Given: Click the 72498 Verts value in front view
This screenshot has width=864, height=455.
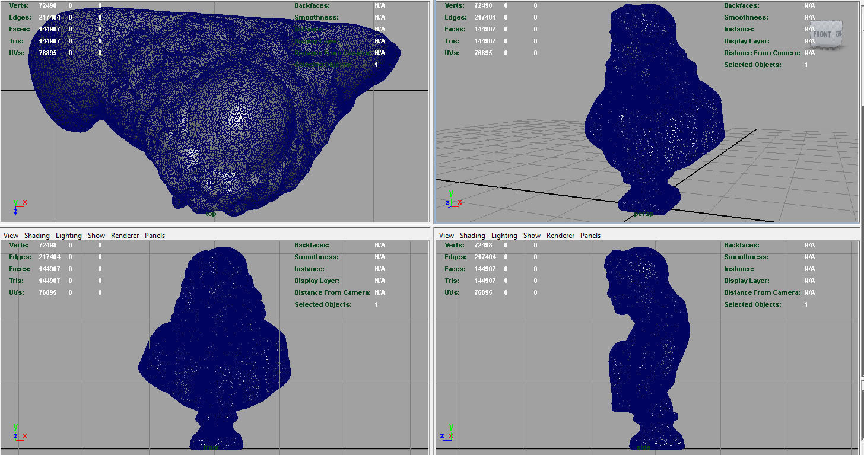Looking at the screenshot, I should coord(47,245).
